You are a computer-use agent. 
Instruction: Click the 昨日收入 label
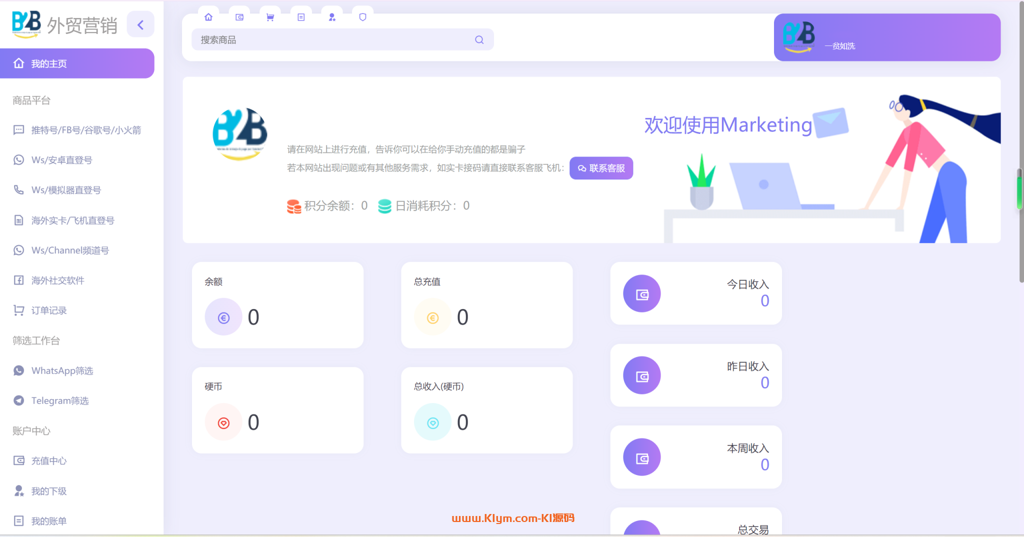748,366
